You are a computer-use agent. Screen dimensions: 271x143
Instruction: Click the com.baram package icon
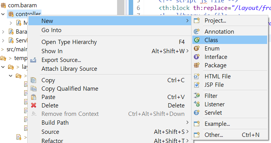[x=3, y=5]
